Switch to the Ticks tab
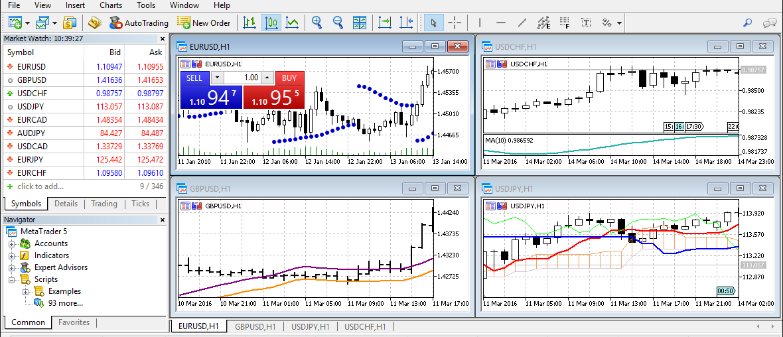This screenshot has height=337, width=783. tap(140, 204)
